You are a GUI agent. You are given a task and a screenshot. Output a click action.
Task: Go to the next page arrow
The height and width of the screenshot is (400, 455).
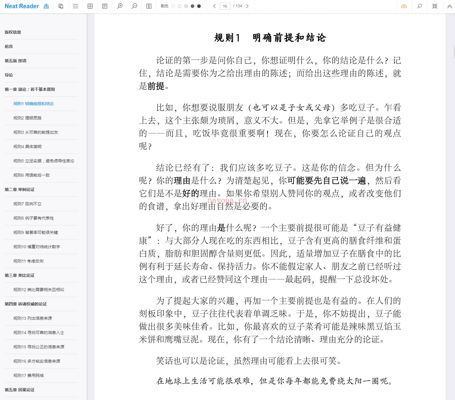pyautogui.click(x=247, y=6)
